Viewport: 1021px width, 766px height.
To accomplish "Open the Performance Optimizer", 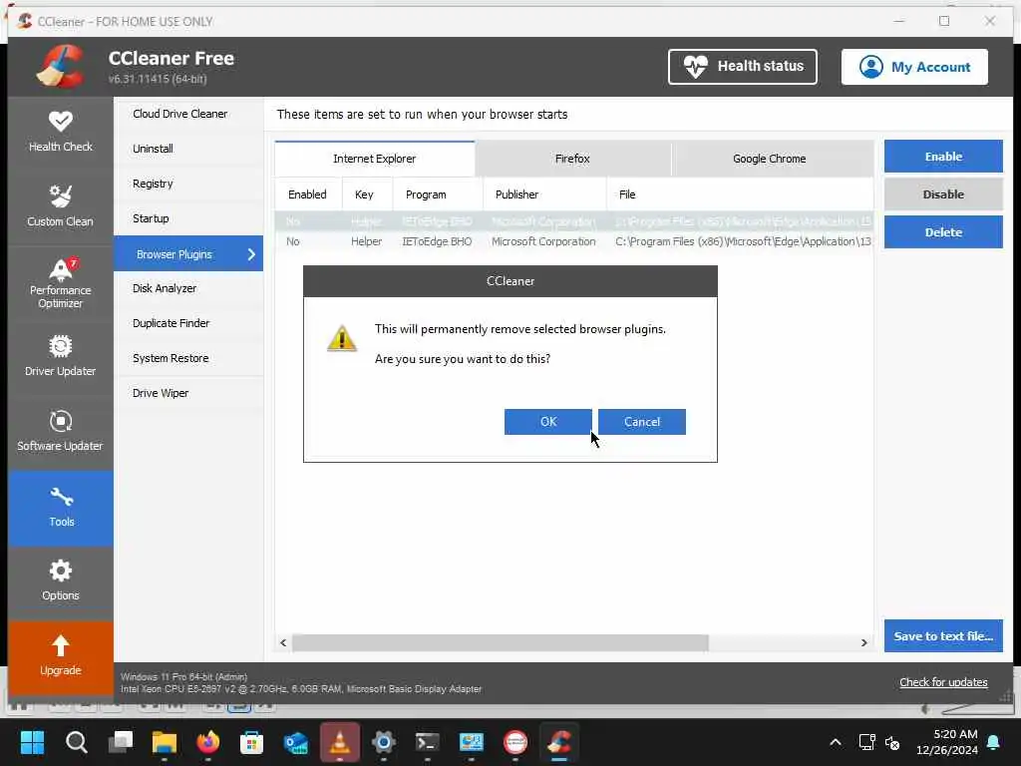I will tap(61, 283).
